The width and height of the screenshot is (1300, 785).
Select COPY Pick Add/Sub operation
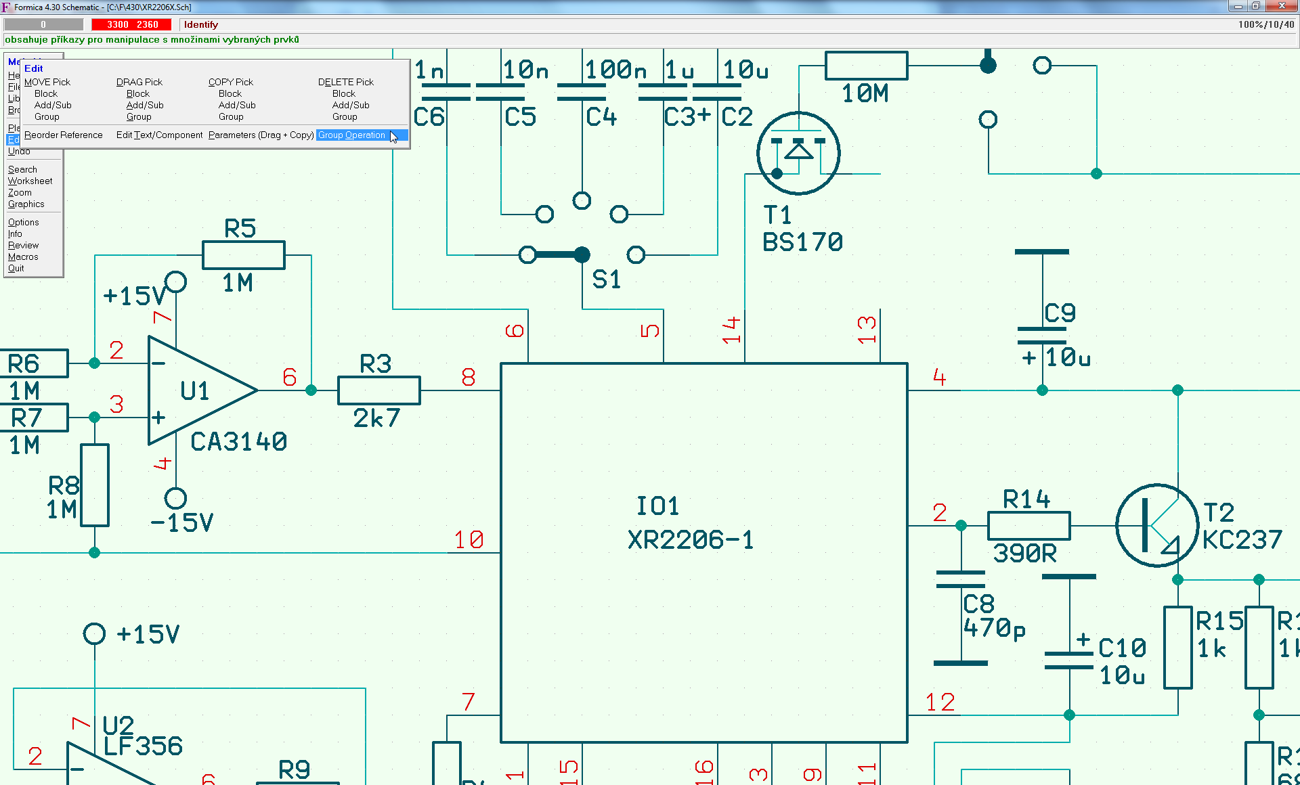236,105
